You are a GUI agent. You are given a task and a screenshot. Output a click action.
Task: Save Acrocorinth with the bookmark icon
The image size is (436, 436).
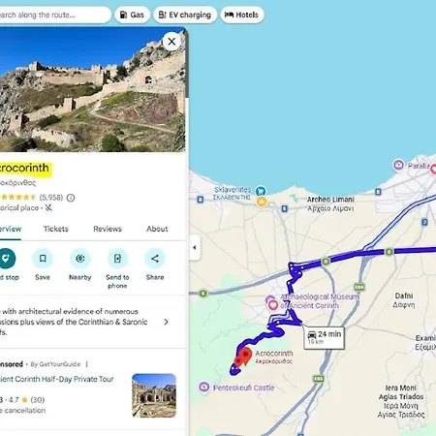coord(43,259)
